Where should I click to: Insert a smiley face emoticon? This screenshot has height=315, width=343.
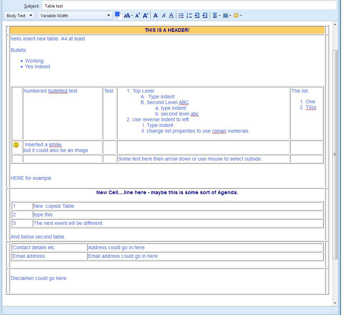click(x=236, y=15)
